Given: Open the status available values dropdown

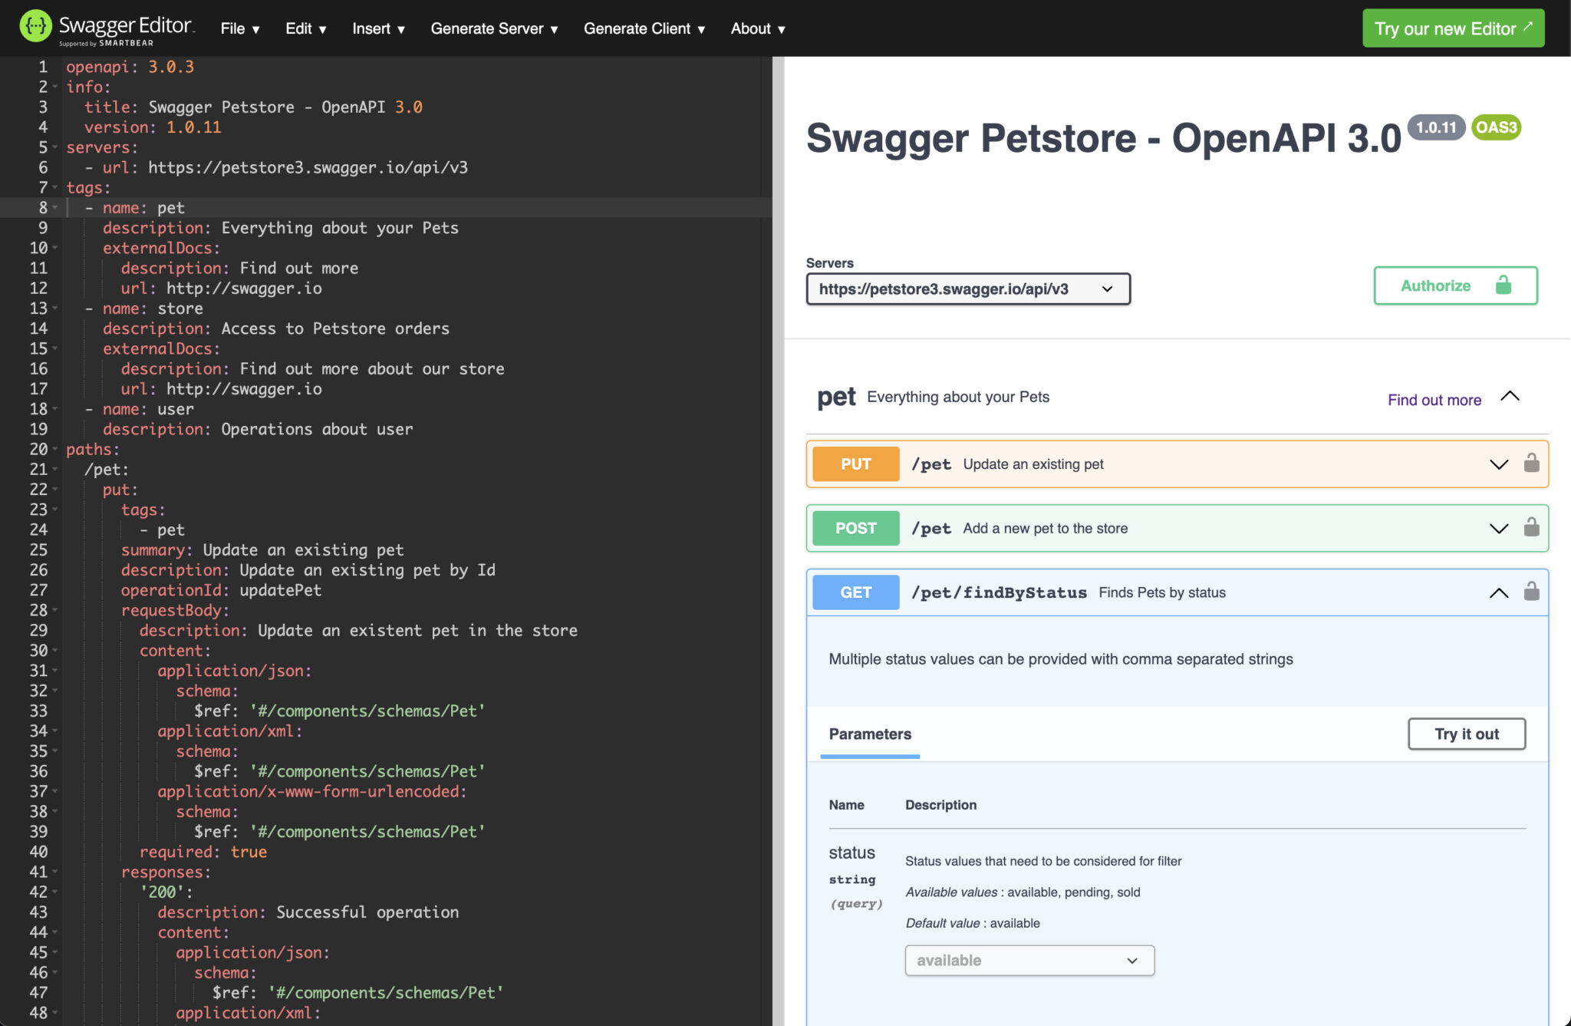Looking at the screenshot, I should 1029,960.
